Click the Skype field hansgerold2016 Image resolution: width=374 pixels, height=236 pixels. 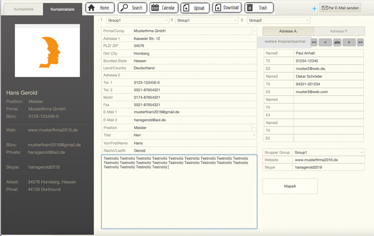coord(329,167)
